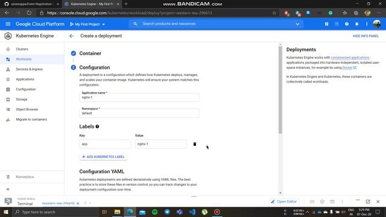
Task: Click scrollbar down arrow of form
Action: coord(280,193)
